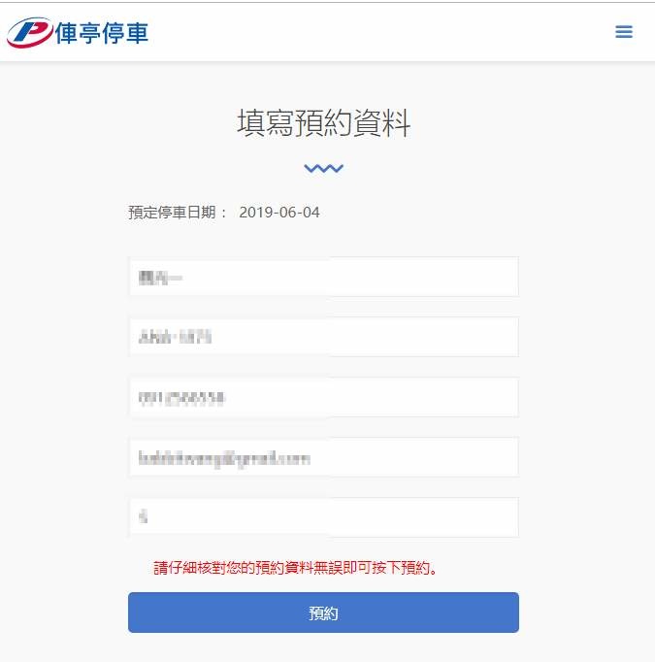Click the blue 預約 submit button
Viewport: 655px width, 662px height.
pyautogui.click(x=324, y=612)
